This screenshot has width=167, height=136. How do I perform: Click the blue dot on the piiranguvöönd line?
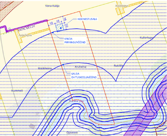click(x=53, y=33)
